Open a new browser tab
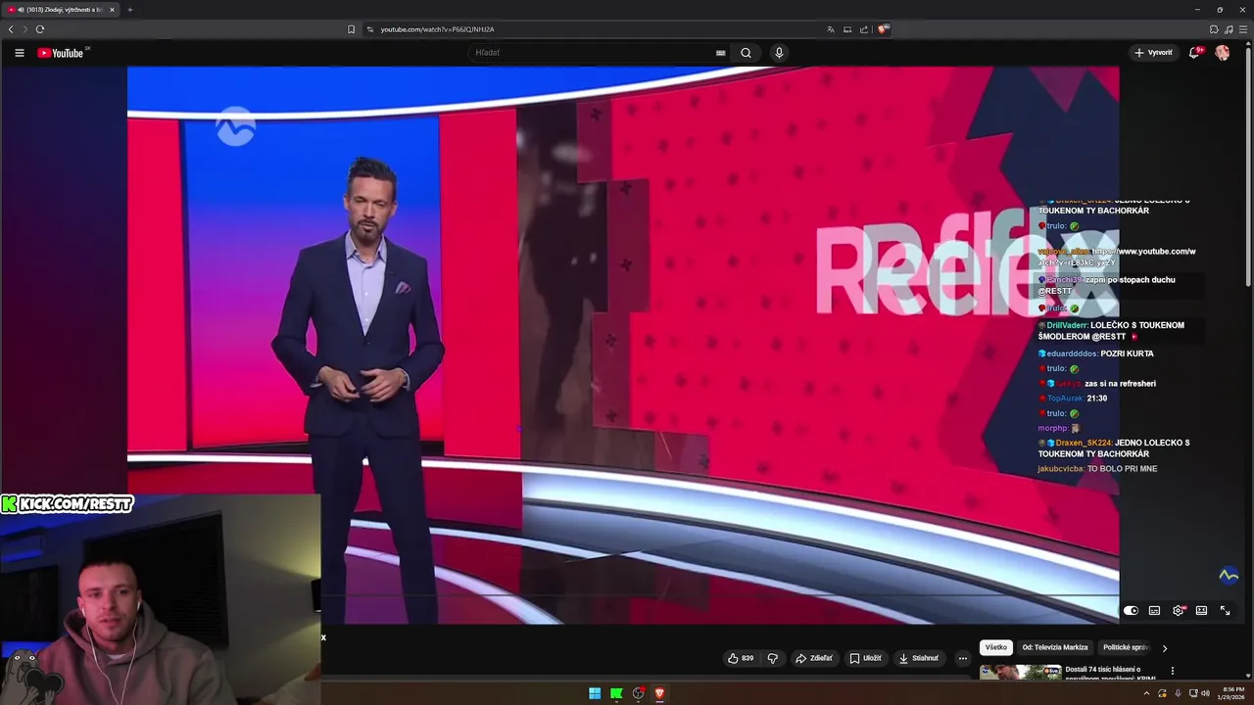Screen dimensions: 1254x705 click(x=129, y=10)
